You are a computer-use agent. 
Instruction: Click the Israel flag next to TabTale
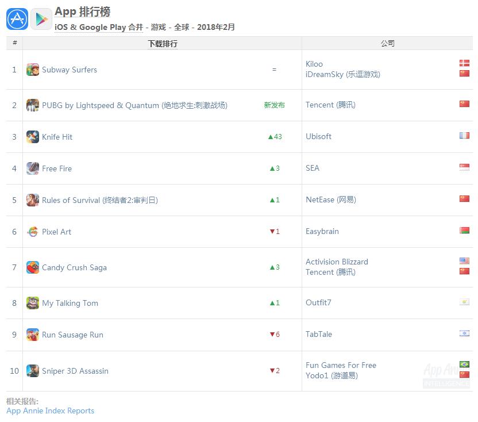point(464,333)
